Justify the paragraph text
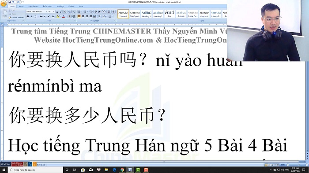Viewport: 309px width, 173px height. tap(90, 17)
